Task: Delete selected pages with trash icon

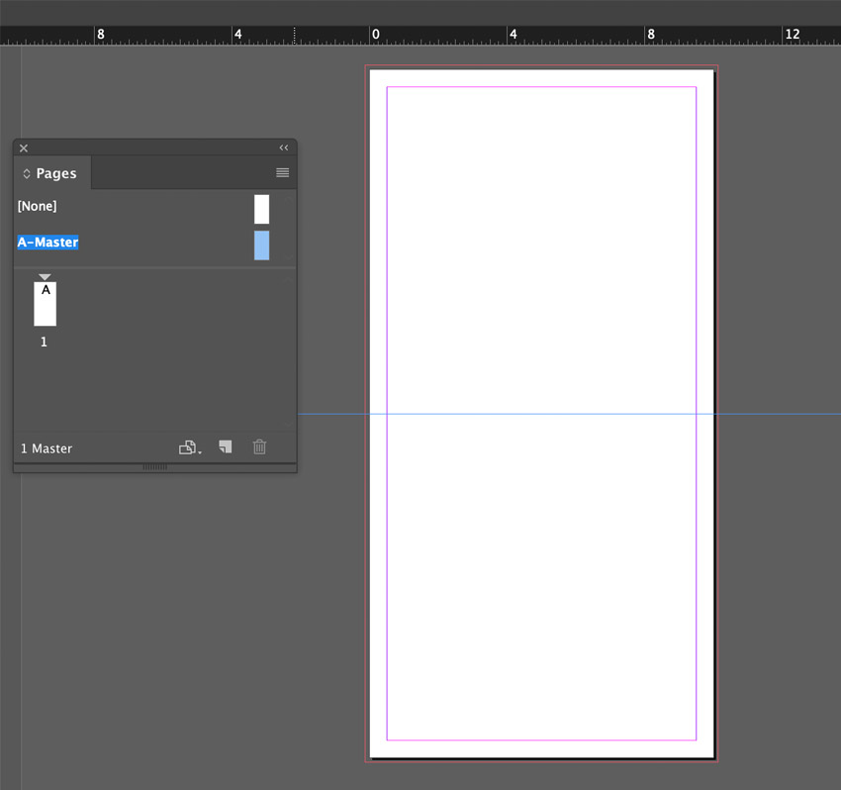Action: (259, 446)
